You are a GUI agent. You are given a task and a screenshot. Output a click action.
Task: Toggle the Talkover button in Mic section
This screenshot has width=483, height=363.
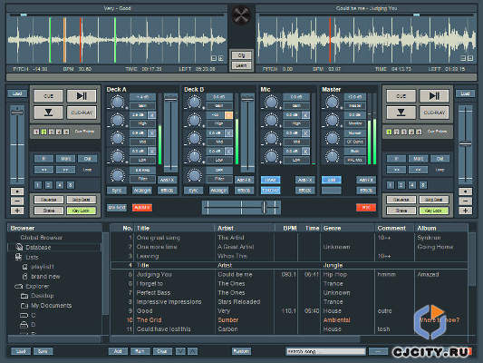(270, 191)
